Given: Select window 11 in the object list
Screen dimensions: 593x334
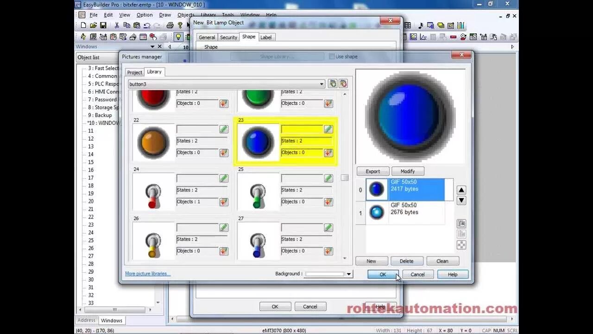Looking at the screenshot, I should [x=91, y=131].
